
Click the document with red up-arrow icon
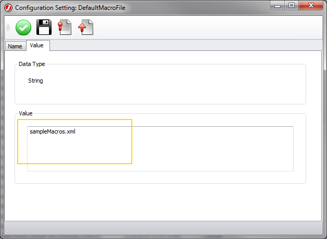click(x=86, y=27)
